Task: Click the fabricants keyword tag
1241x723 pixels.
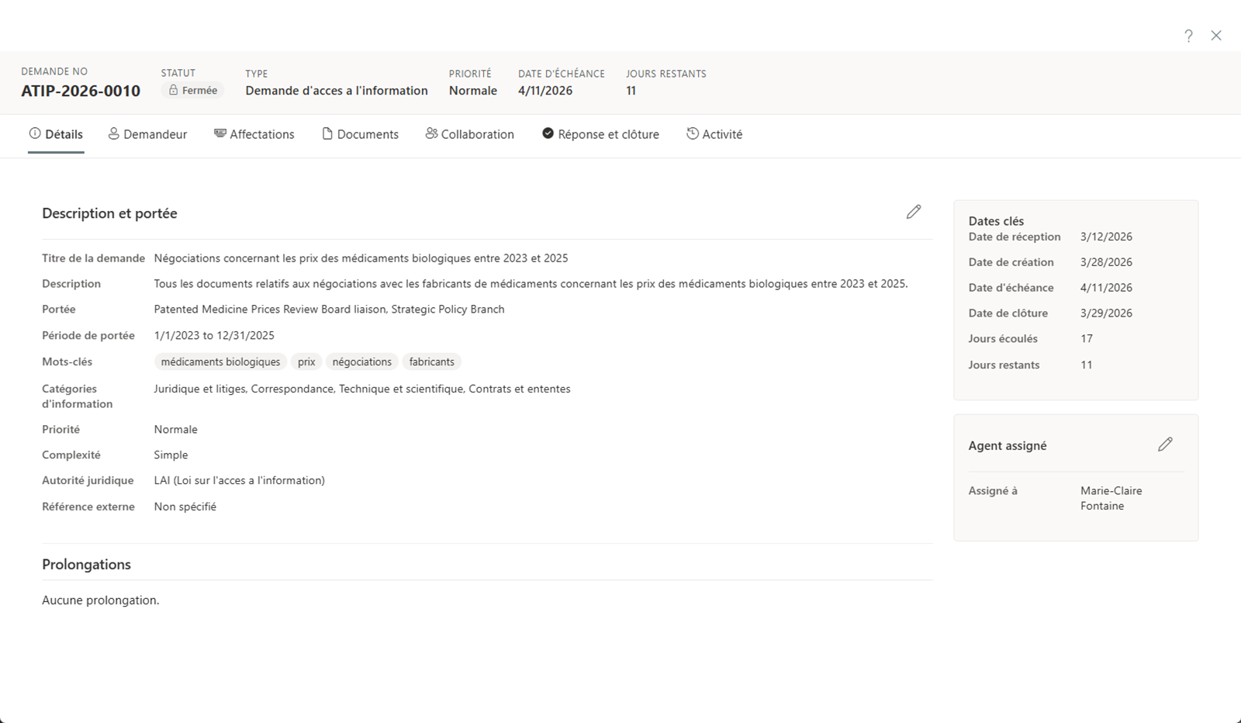Action: tap(431, 362)
